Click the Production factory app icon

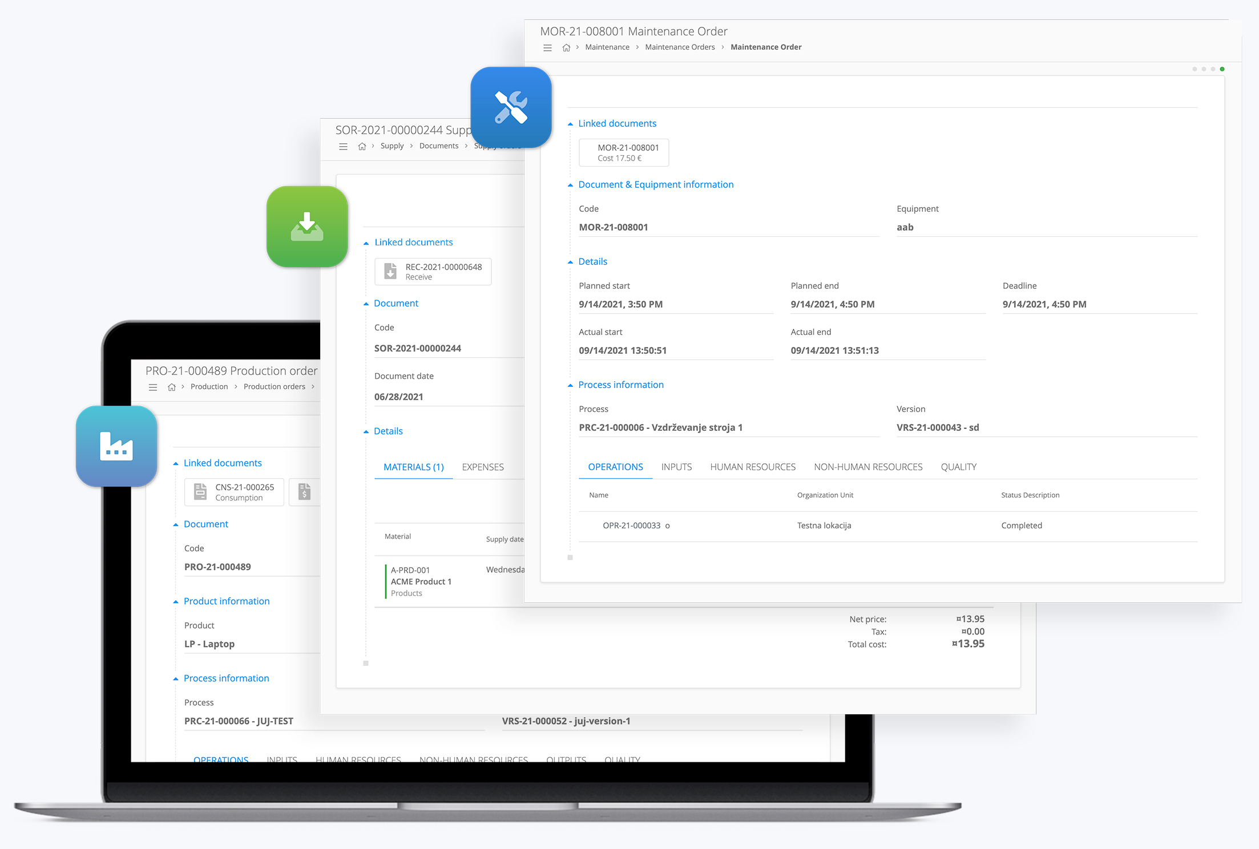click(x=116, y=446)
